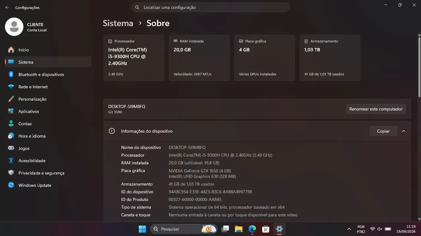
Task: Open the RAM instalada card
Action: 199,58
